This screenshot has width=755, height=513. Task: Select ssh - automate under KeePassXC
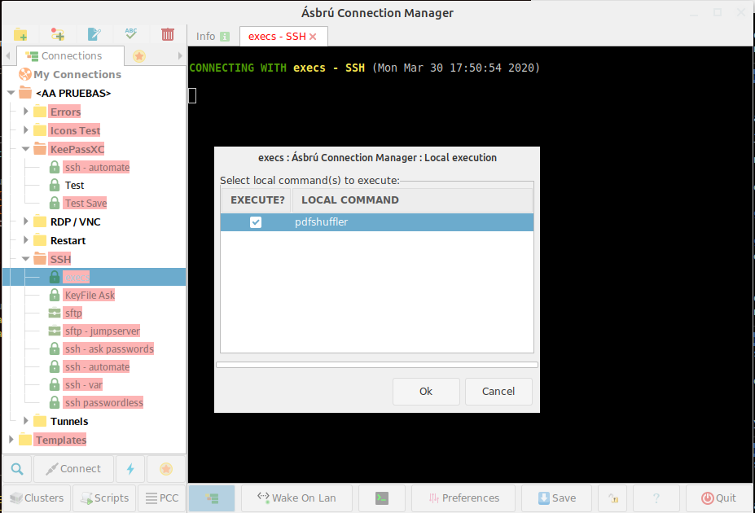coord(97,168)
